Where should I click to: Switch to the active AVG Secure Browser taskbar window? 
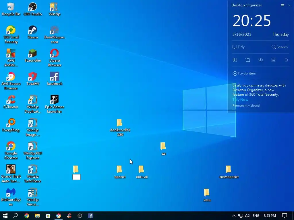pyautogui.click(x=59, y=216)
